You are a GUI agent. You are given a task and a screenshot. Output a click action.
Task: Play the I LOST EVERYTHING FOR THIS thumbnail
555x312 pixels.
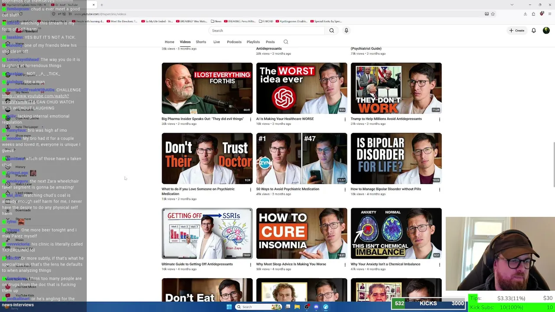point(207,88)
